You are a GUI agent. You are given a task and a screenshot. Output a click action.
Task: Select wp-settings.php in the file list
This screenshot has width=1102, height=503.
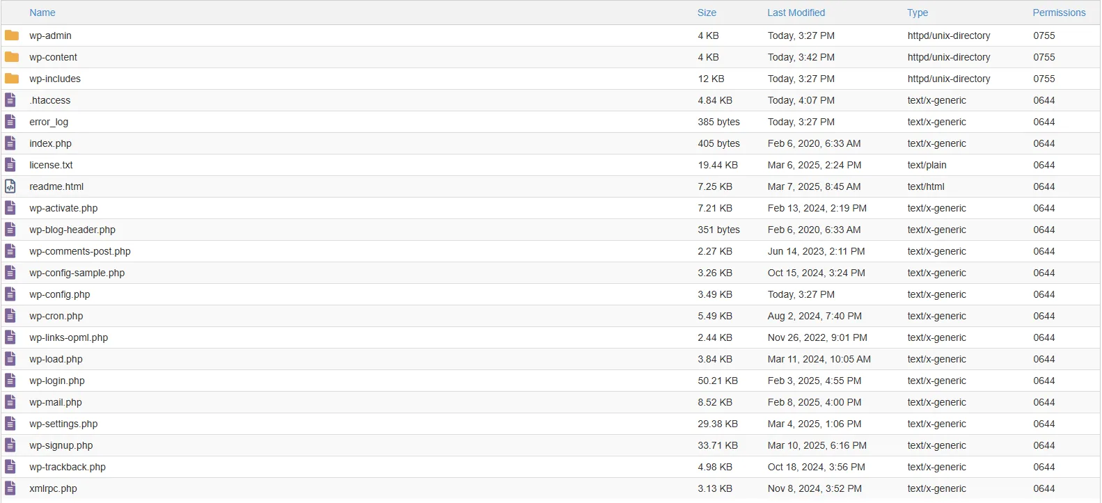point(63,424)
